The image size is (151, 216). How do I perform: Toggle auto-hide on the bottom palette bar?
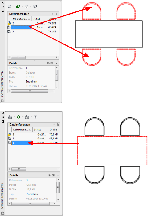[3, 117]
